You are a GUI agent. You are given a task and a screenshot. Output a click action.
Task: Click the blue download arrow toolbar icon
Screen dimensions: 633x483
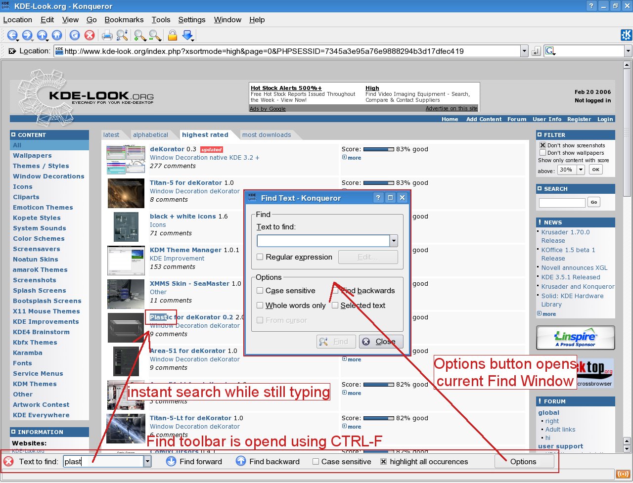pos(188,35)
